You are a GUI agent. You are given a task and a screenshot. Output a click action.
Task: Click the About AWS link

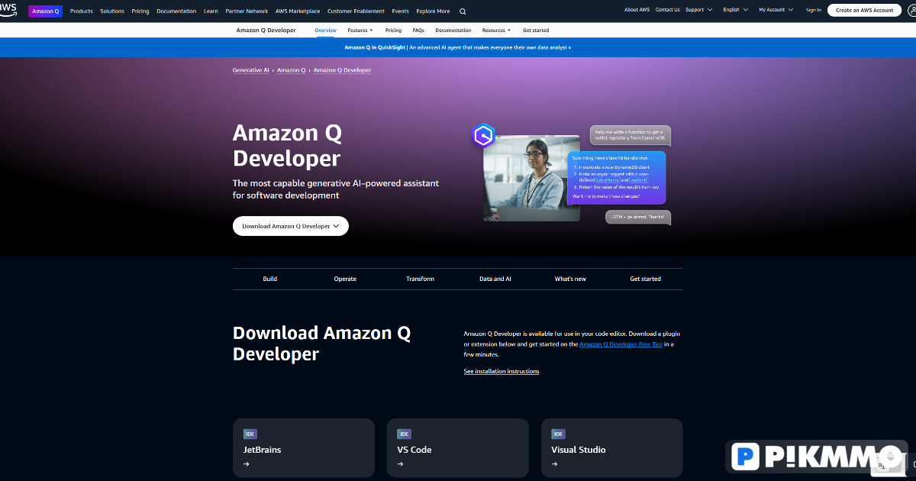tap(637, 10)
